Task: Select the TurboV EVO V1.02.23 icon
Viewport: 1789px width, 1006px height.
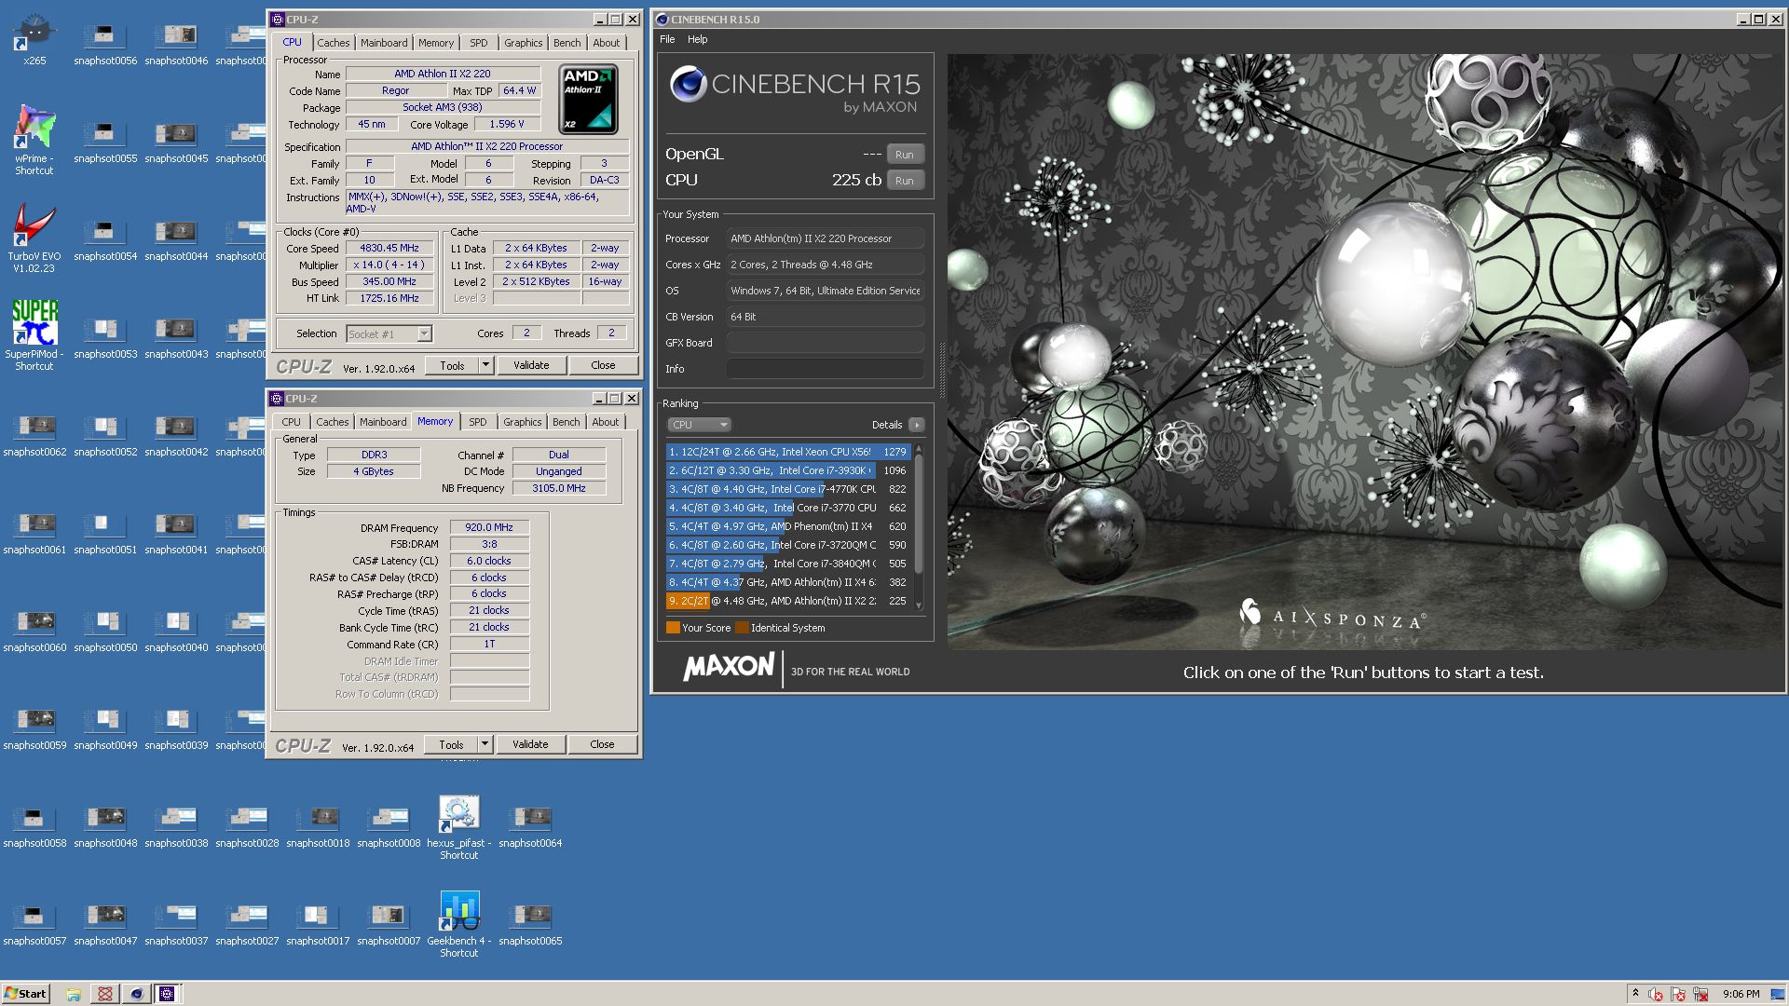Action: click(34, 238)
